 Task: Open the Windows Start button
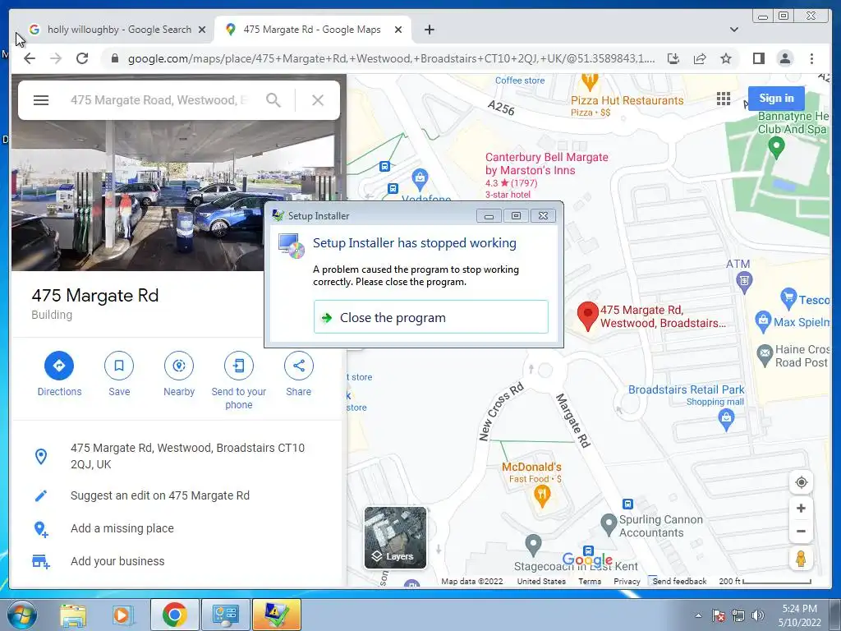point(21,615)
